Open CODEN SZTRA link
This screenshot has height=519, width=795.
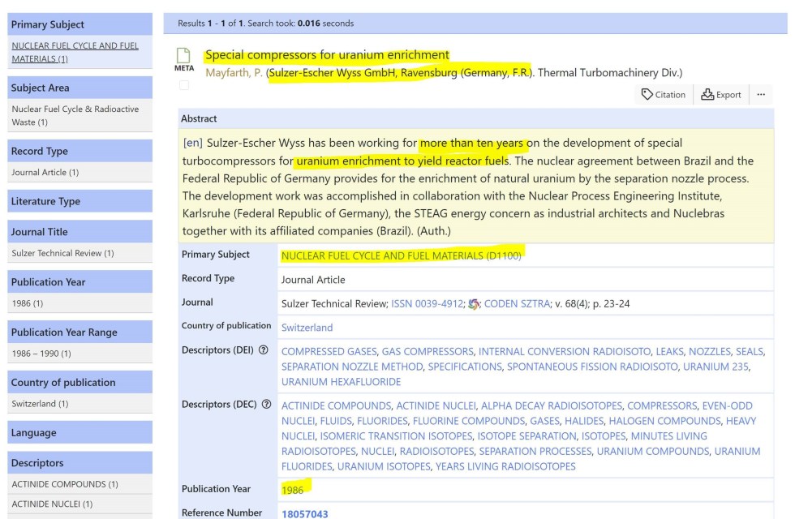[x=517, y=303]
